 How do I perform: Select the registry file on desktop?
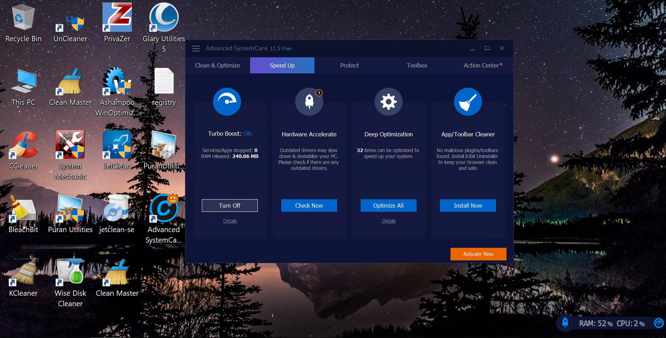click(164, 87)
